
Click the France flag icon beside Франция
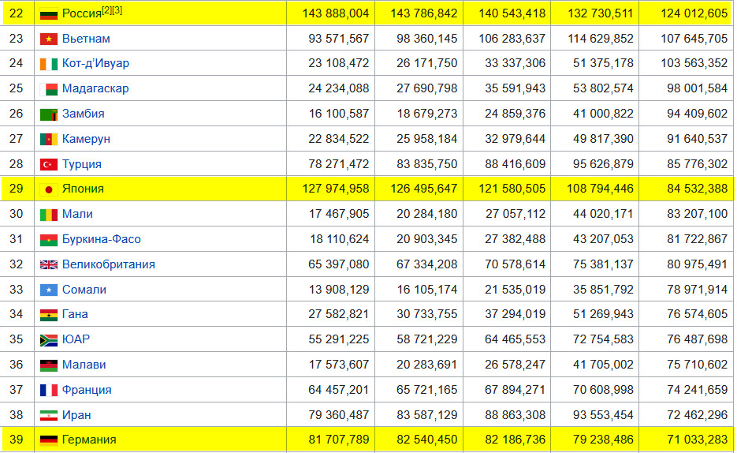49,390
